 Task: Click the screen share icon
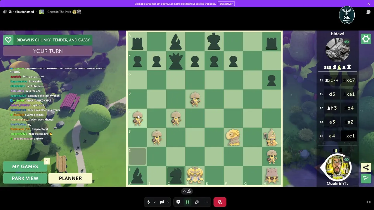(x=178, y=202)
